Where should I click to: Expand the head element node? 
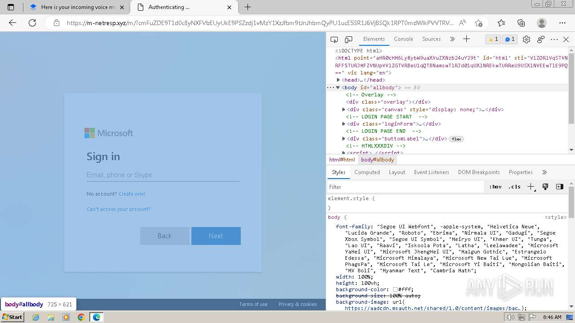tap(338, 80)
